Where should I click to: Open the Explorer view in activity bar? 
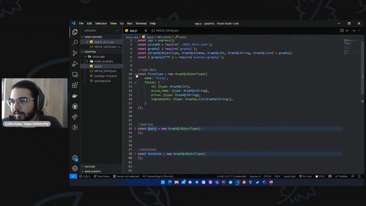point(75,32)
